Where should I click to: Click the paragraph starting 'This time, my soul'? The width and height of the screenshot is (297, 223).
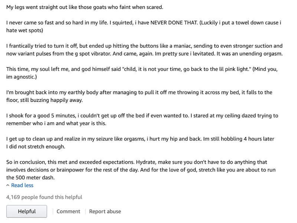tap(142, 73)
